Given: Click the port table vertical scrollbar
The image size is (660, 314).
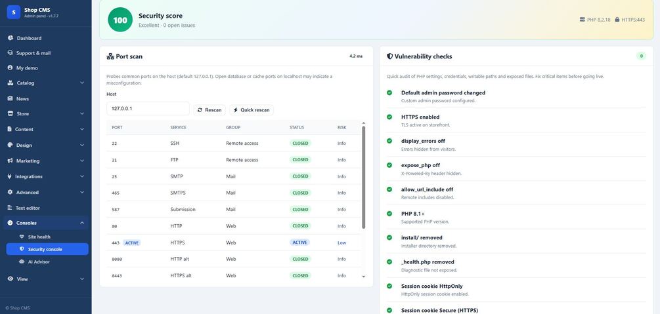Looking at the screenshot, I should 364,177.
